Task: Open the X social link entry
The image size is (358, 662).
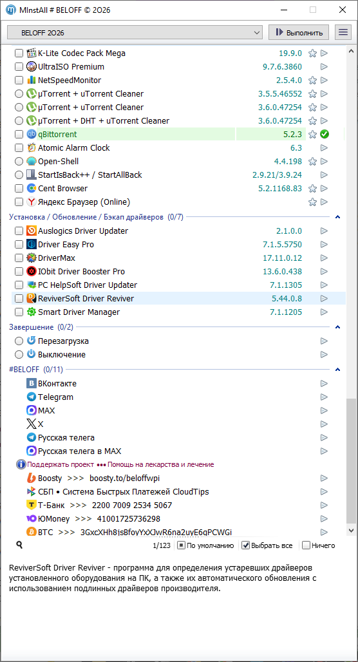Action: (x=41, y=424)
